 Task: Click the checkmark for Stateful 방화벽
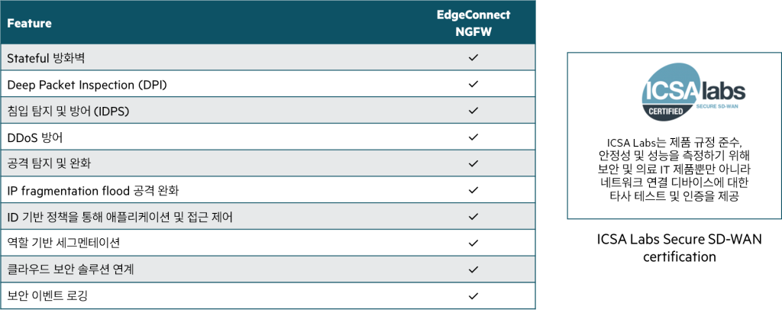pos(473,58)
